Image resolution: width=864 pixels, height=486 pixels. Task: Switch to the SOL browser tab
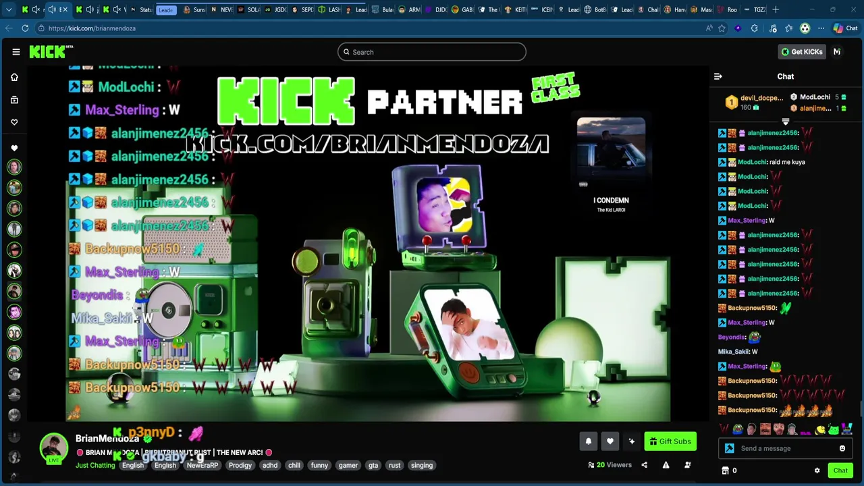248,9
